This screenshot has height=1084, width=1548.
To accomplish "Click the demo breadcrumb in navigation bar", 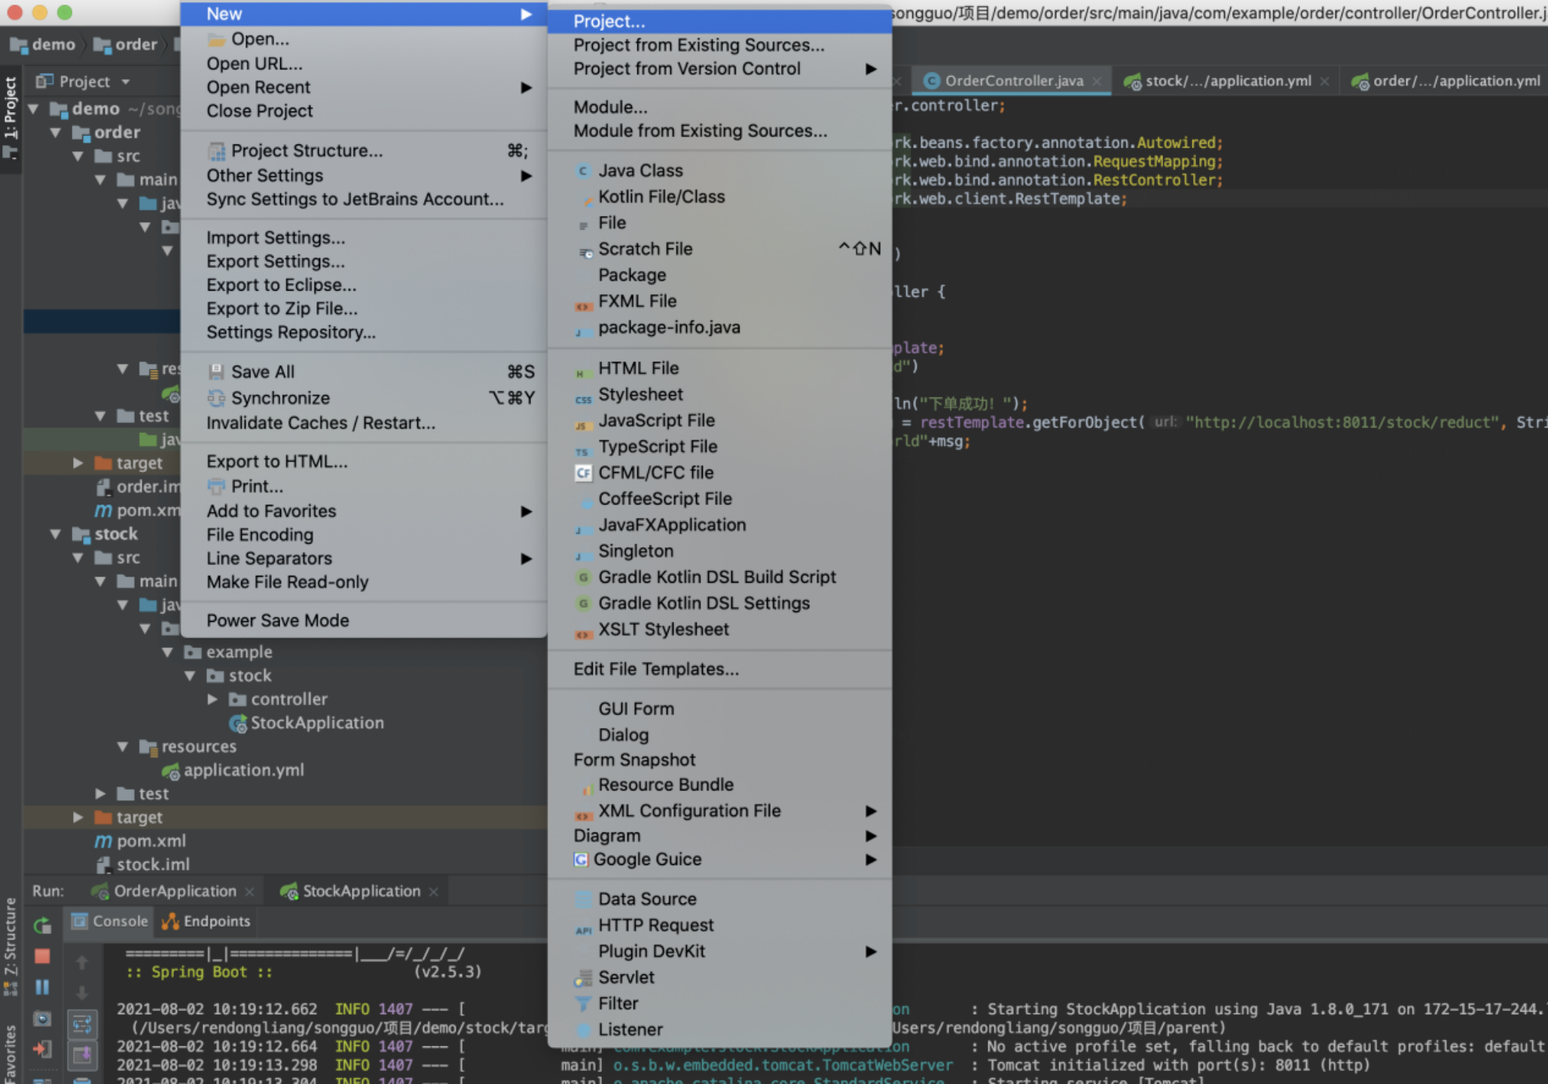I will (44, 44).
